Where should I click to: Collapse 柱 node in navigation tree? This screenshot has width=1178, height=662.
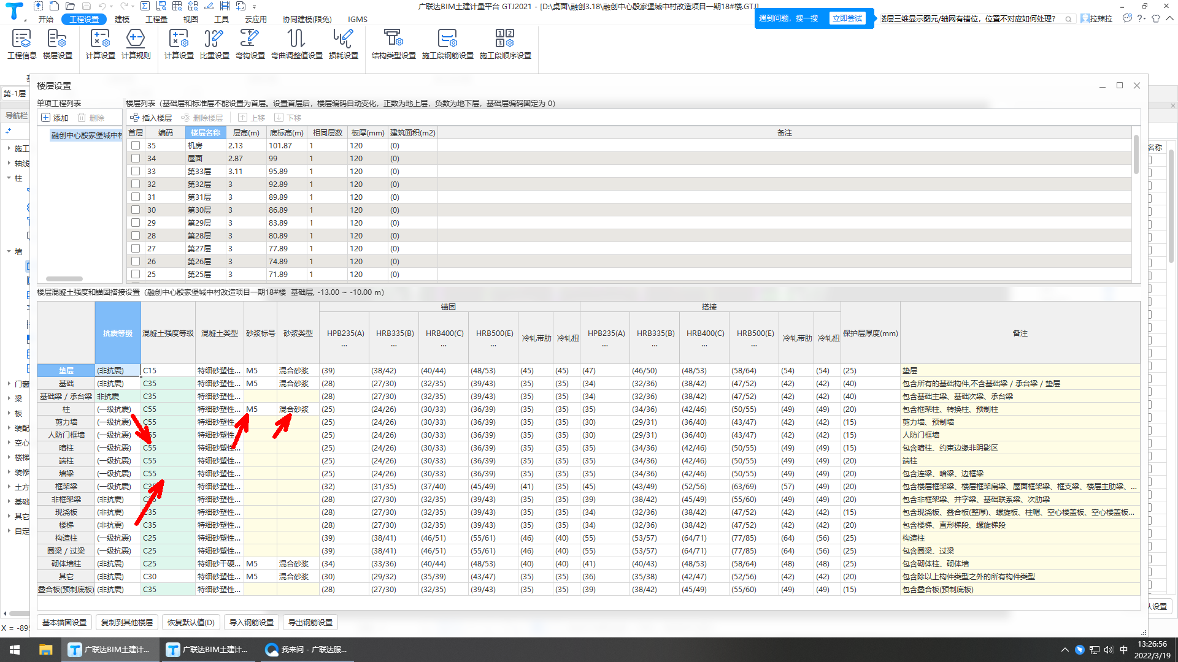pos(9,178)
